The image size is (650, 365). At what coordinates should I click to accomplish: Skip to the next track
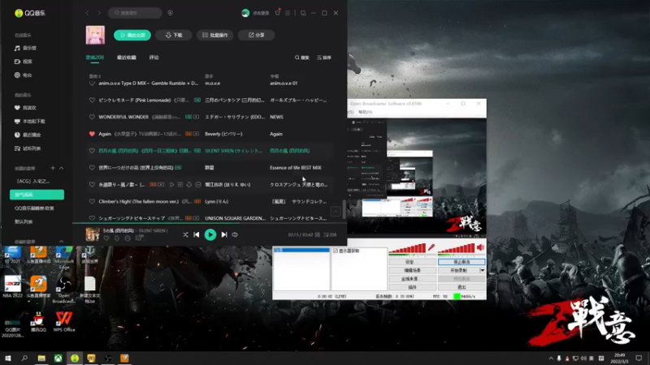[224, 234]
